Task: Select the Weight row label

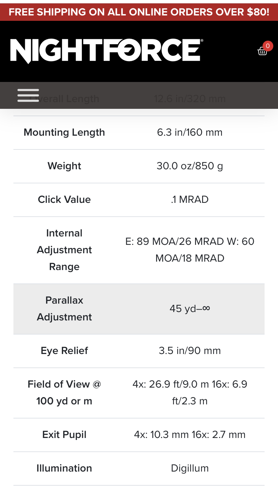Action: click(x=64, y=166)
